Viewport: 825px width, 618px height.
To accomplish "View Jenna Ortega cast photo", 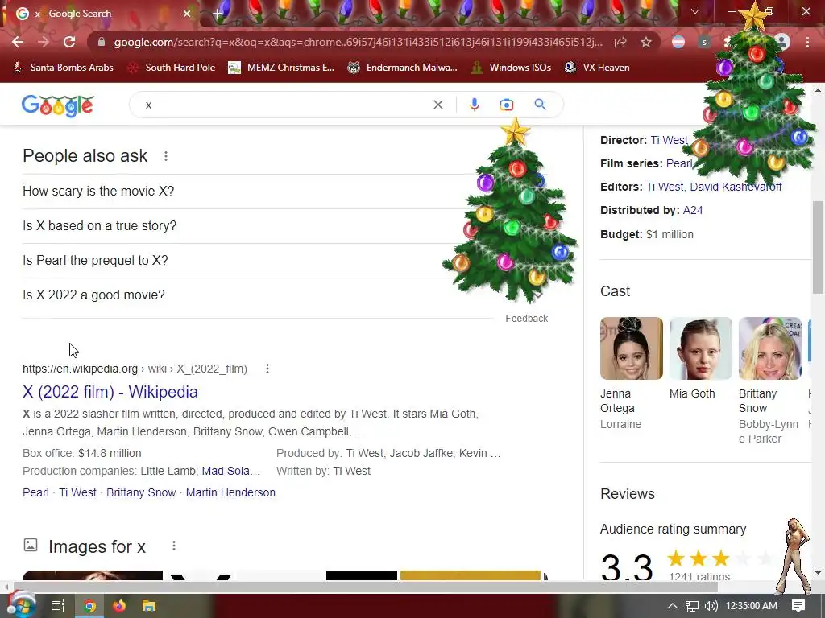I will [x=632, y=348].
